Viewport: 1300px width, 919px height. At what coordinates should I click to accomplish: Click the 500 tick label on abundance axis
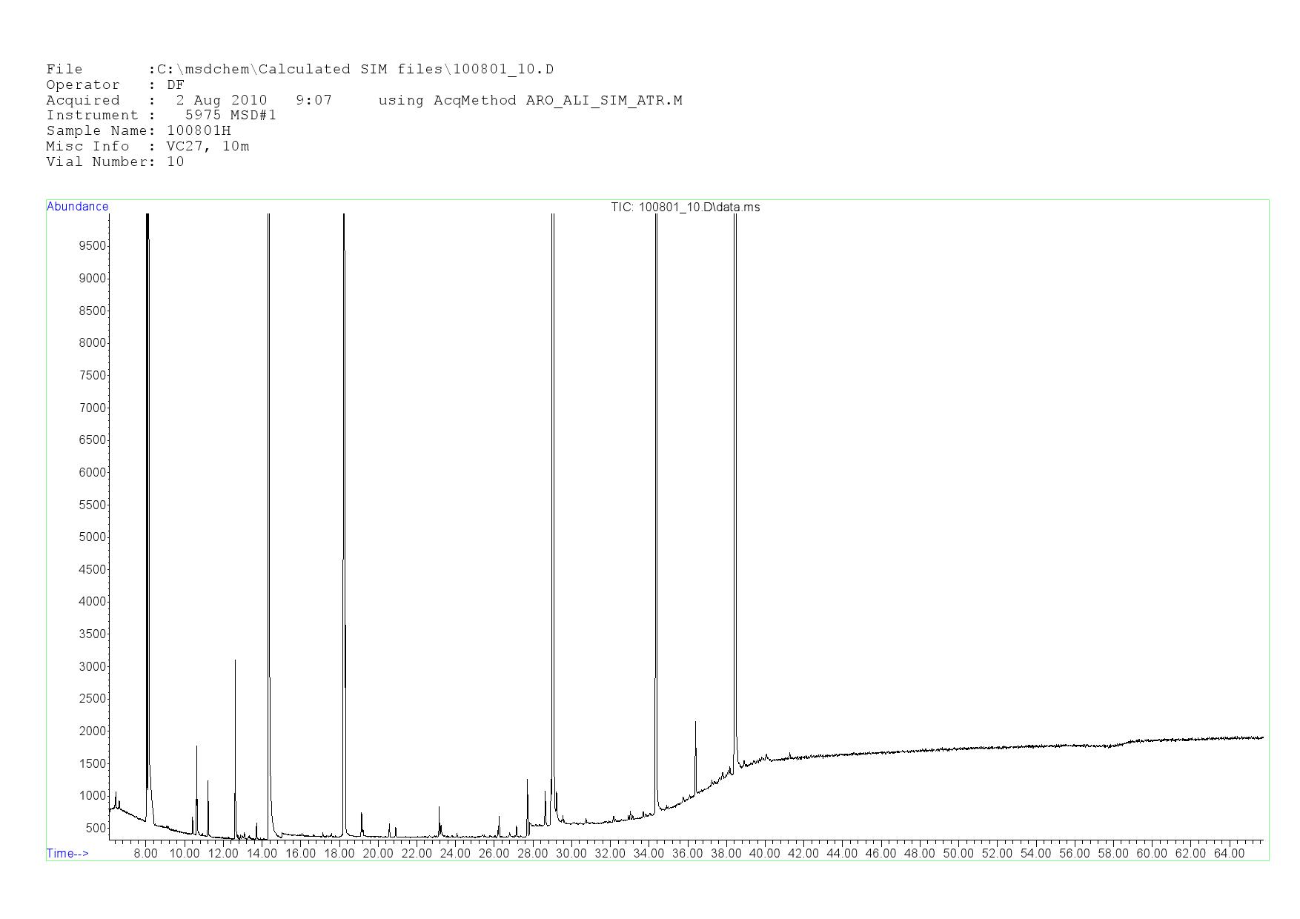(95, 828)
